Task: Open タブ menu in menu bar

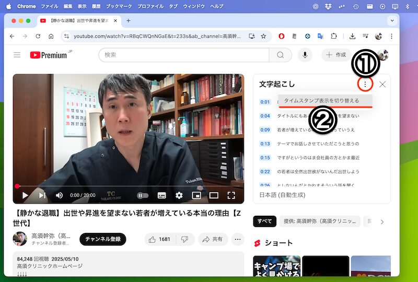Action: coord(173,6)
